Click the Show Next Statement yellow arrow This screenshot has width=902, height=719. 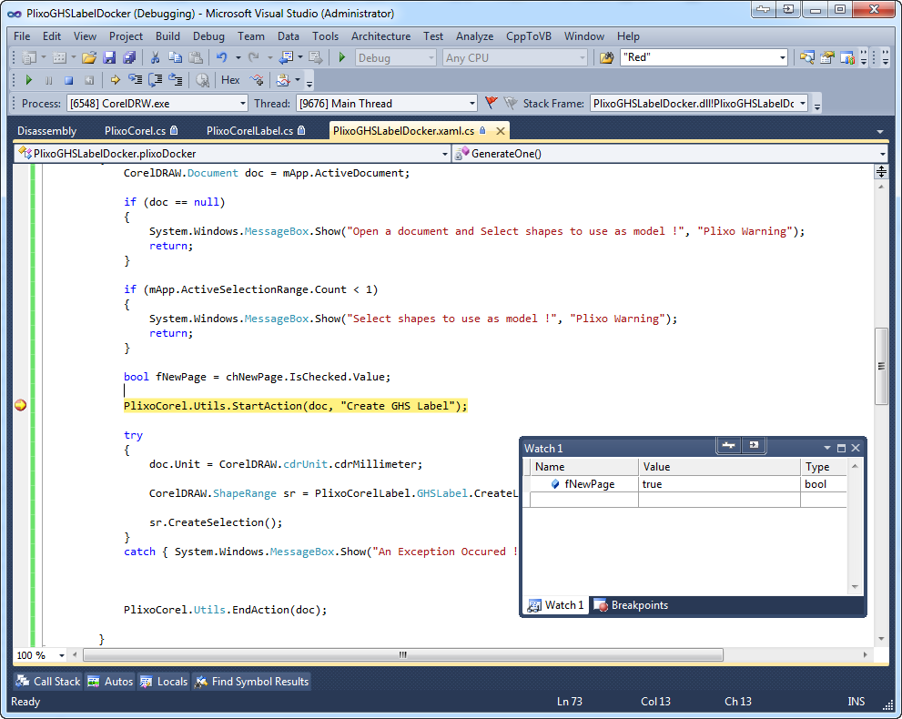click(x=115, y=80)
